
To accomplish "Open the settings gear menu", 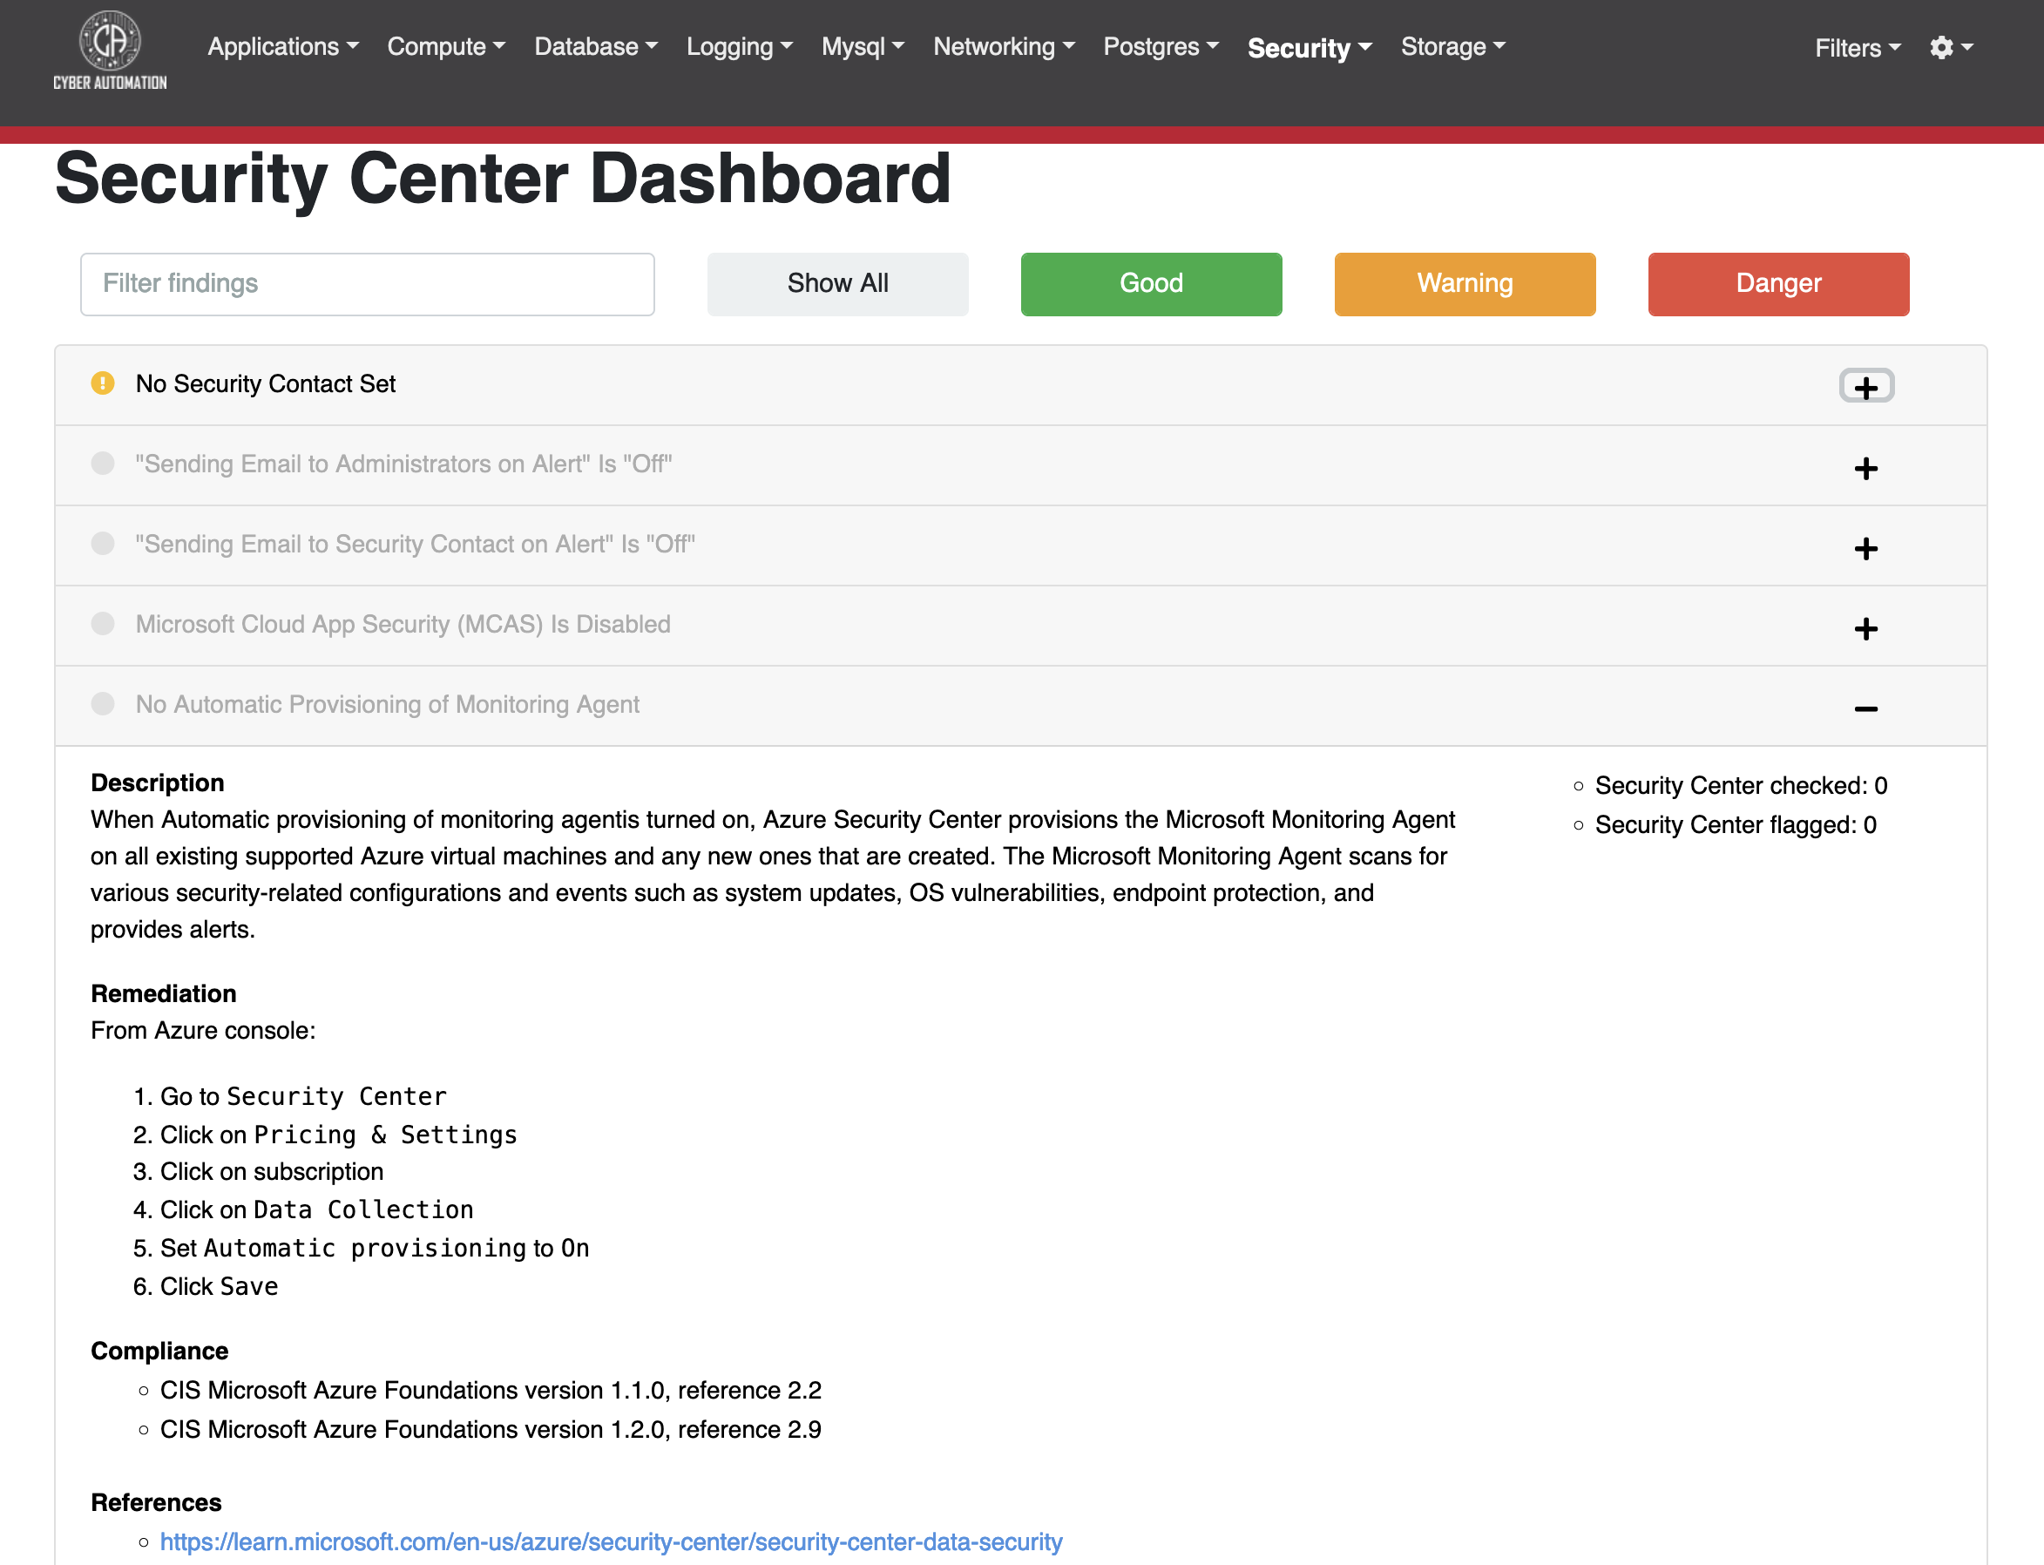I will tap(1951, 48).
